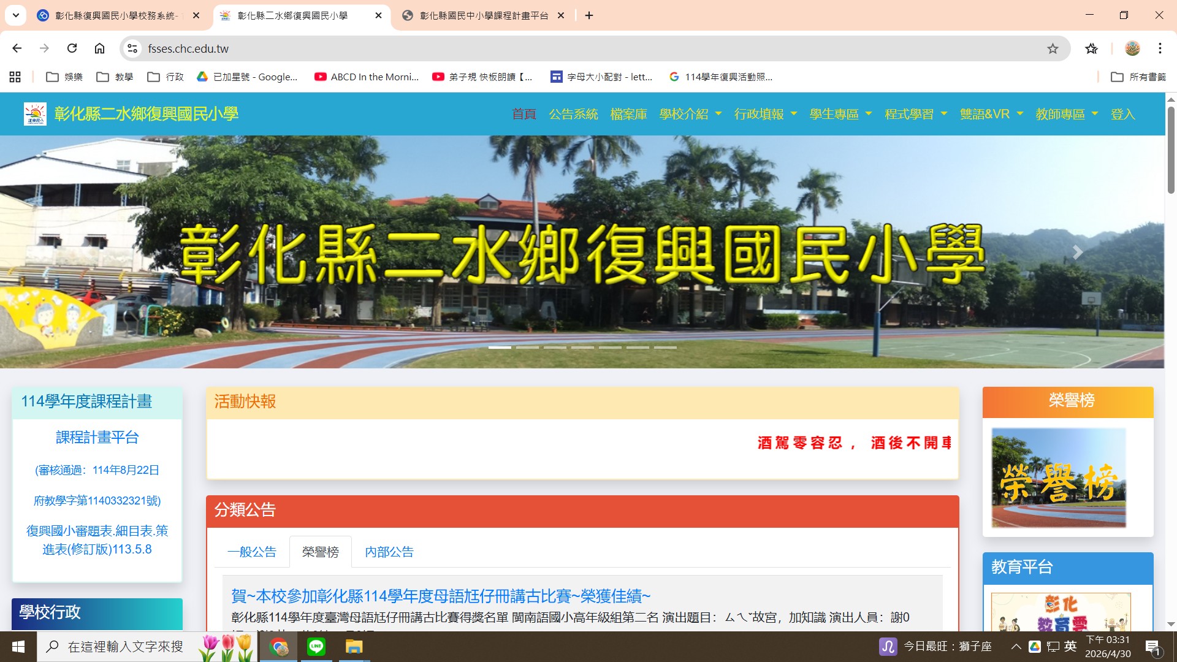The image size is (1177, 662).
Task: Click the 彰化教育雲 platform image
Action: [x=1061, y=612]
